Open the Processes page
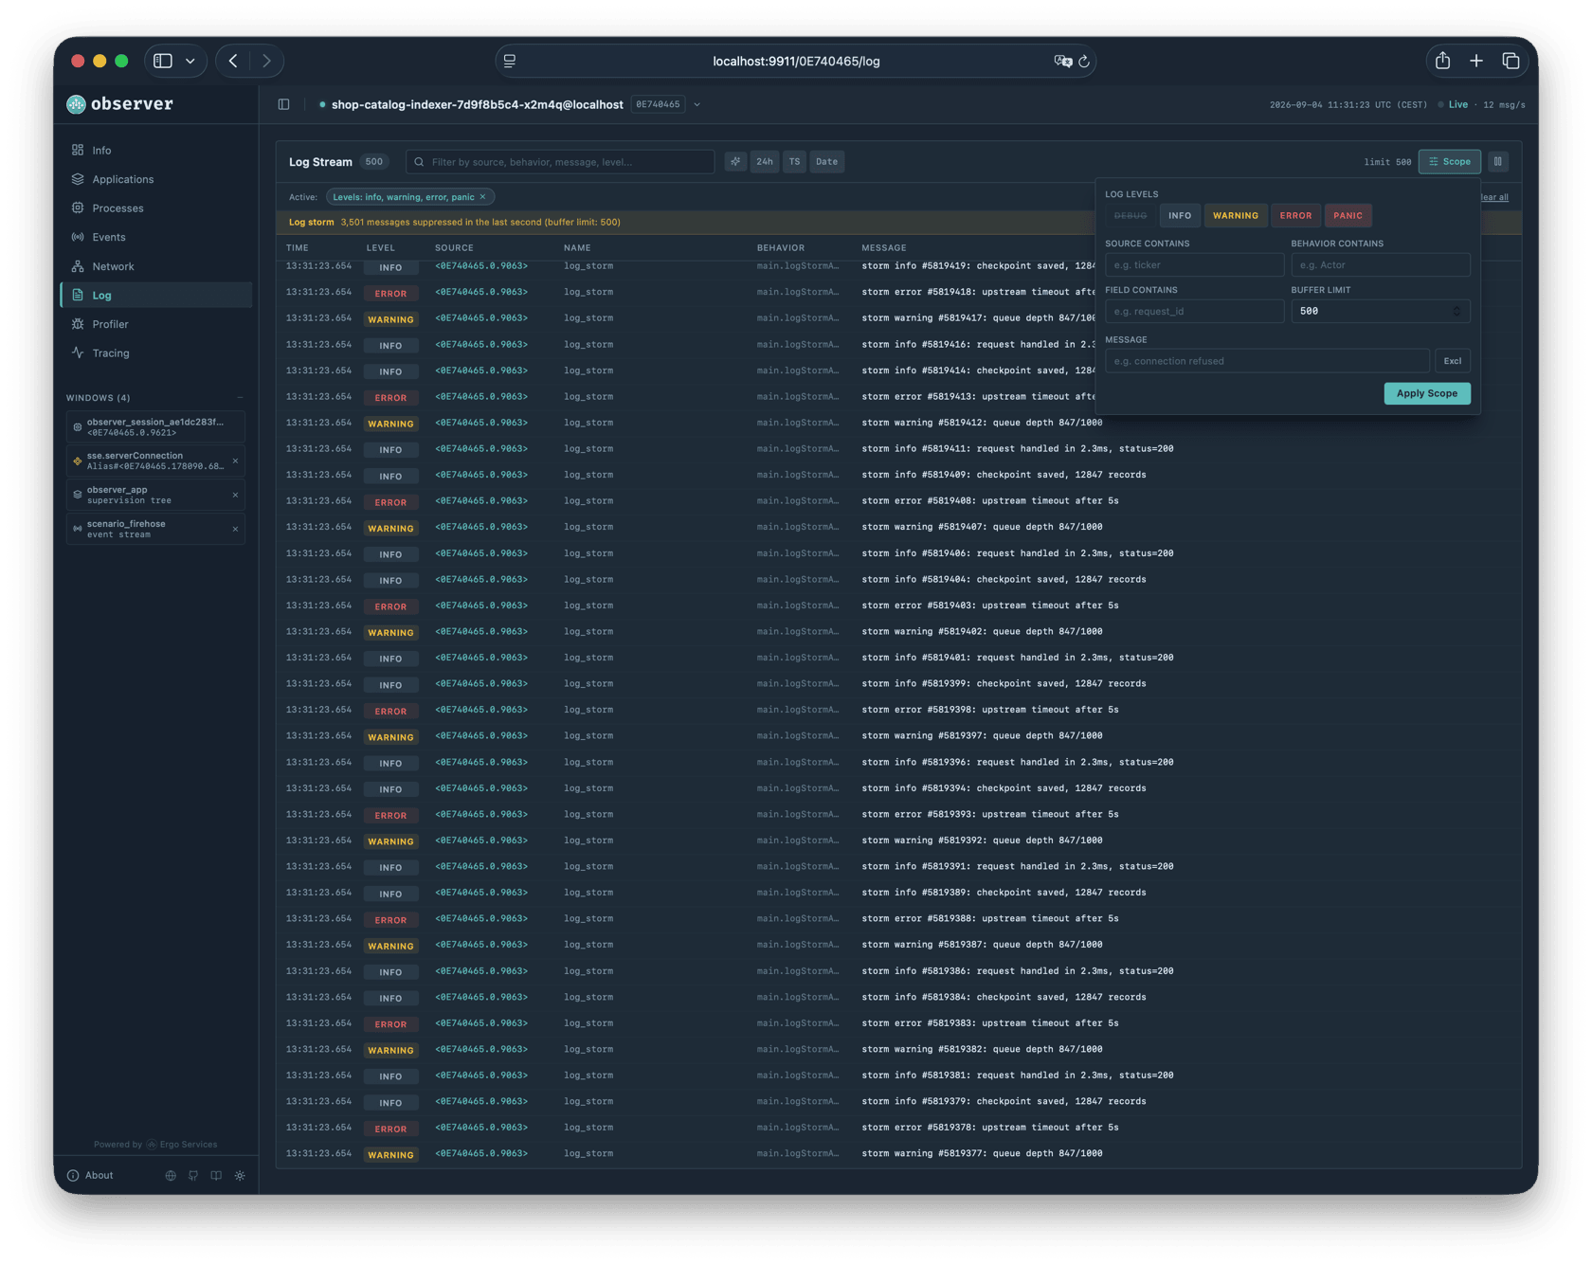 coord(156,208)
